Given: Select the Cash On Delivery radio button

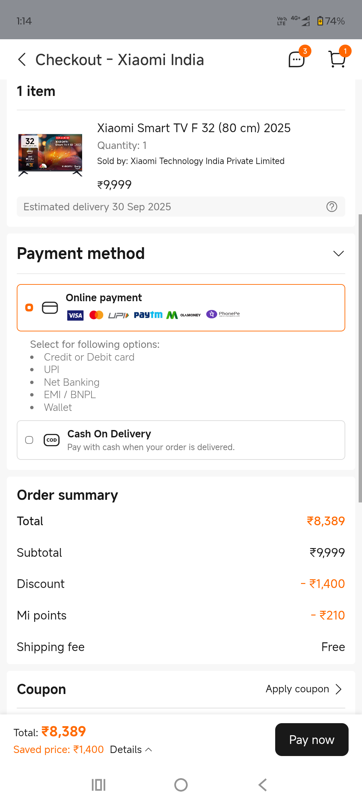Looking at the screenshot, I should point(29,440).
